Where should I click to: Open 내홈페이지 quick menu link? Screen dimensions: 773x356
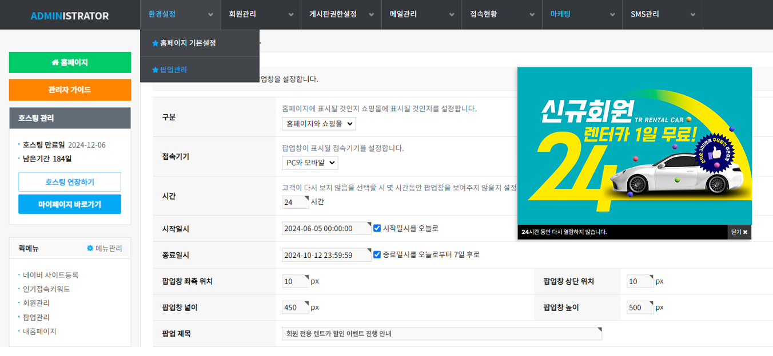[x=39, y=331]
